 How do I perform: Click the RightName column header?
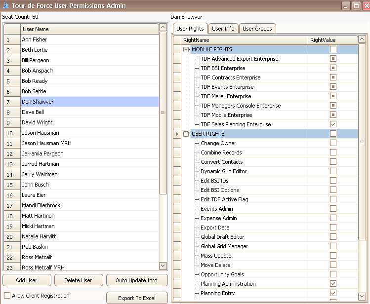(245, 40)
